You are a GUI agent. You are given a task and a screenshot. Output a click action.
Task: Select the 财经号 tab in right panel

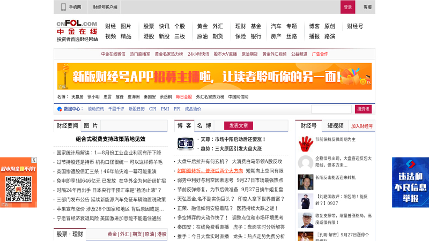click(309, 126)
